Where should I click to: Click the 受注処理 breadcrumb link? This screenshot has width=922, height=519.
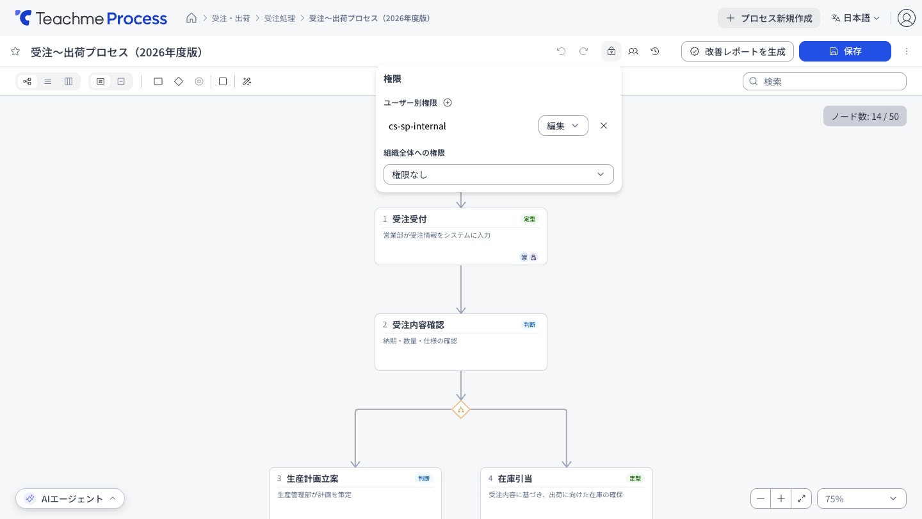[x=280, y=18]
